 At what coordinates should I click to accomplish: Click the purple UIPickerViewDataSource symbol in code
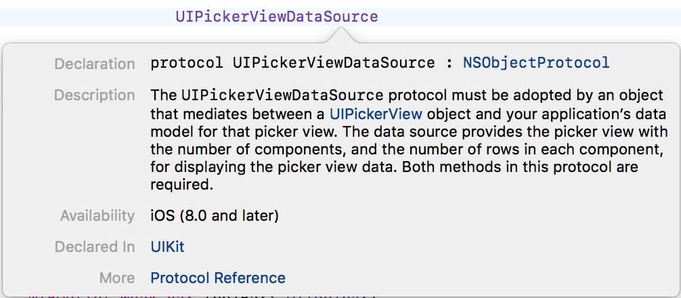tap(276, 17)
